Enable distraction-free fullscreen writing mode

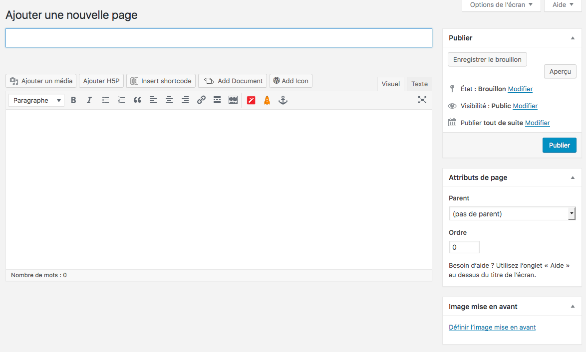422,100
